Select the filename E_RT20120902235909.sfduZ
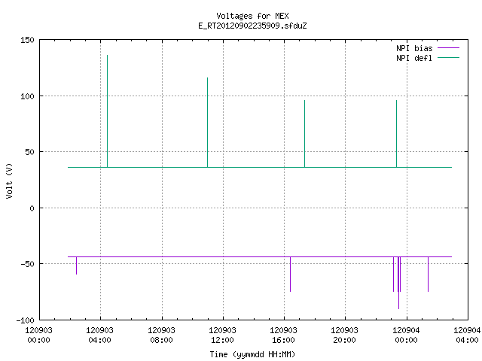Viewport: 482px width, 361px height. coord(252,26)
